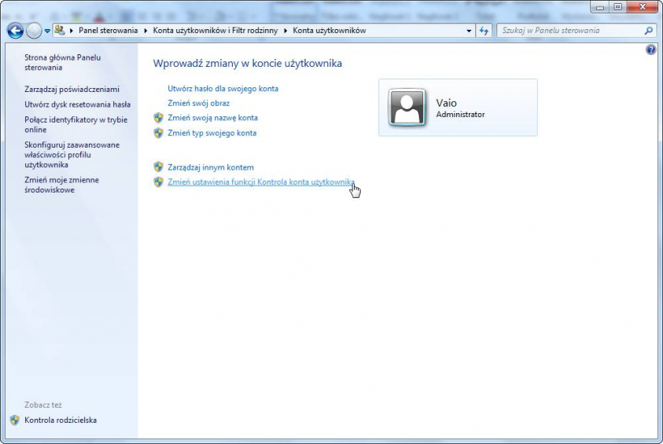Open Utwórz hasło dla swojego konta link
Viewport: 663px width, 444px height.
(223, 89)
